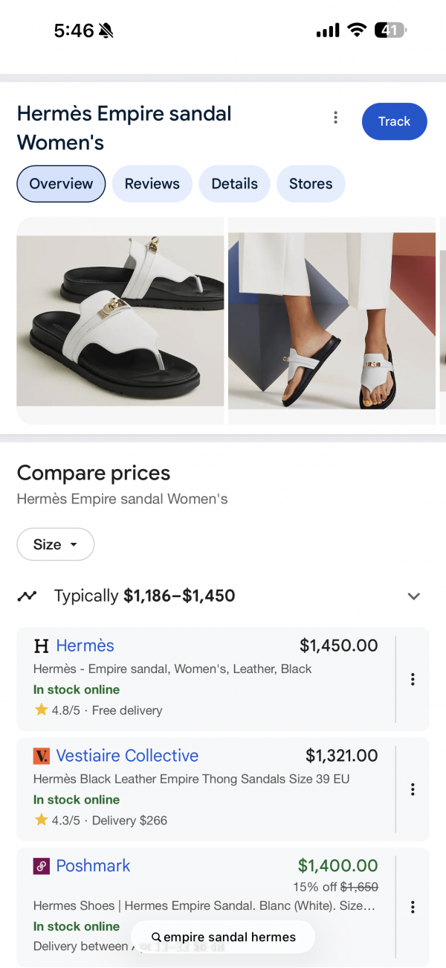
Task: Open the Poshmark store link
Action: [x=93, y=866]
